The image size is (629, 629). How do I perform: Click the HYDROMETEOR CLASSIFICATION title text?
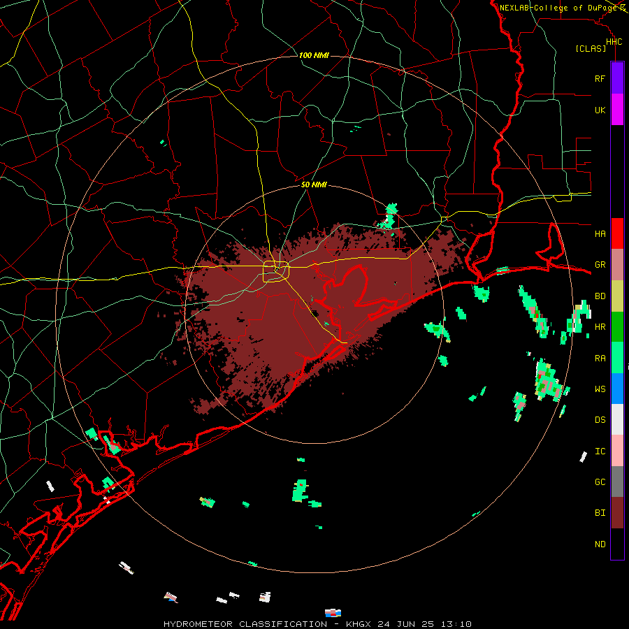[245, 624]
